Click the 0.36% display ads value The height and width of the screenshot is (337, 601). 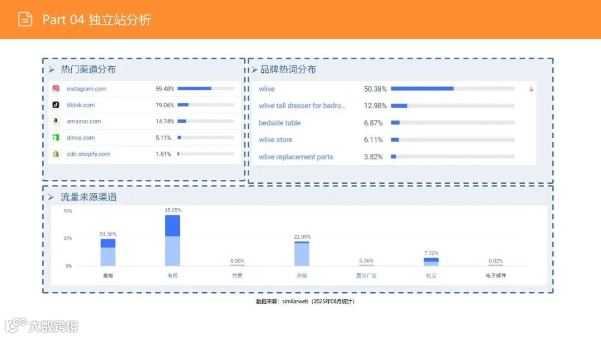(x=366, y=260)
